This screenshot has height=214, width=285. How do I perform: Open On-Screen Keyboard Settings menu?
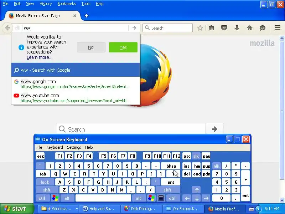pyautogui.click(x=74, y=147)
